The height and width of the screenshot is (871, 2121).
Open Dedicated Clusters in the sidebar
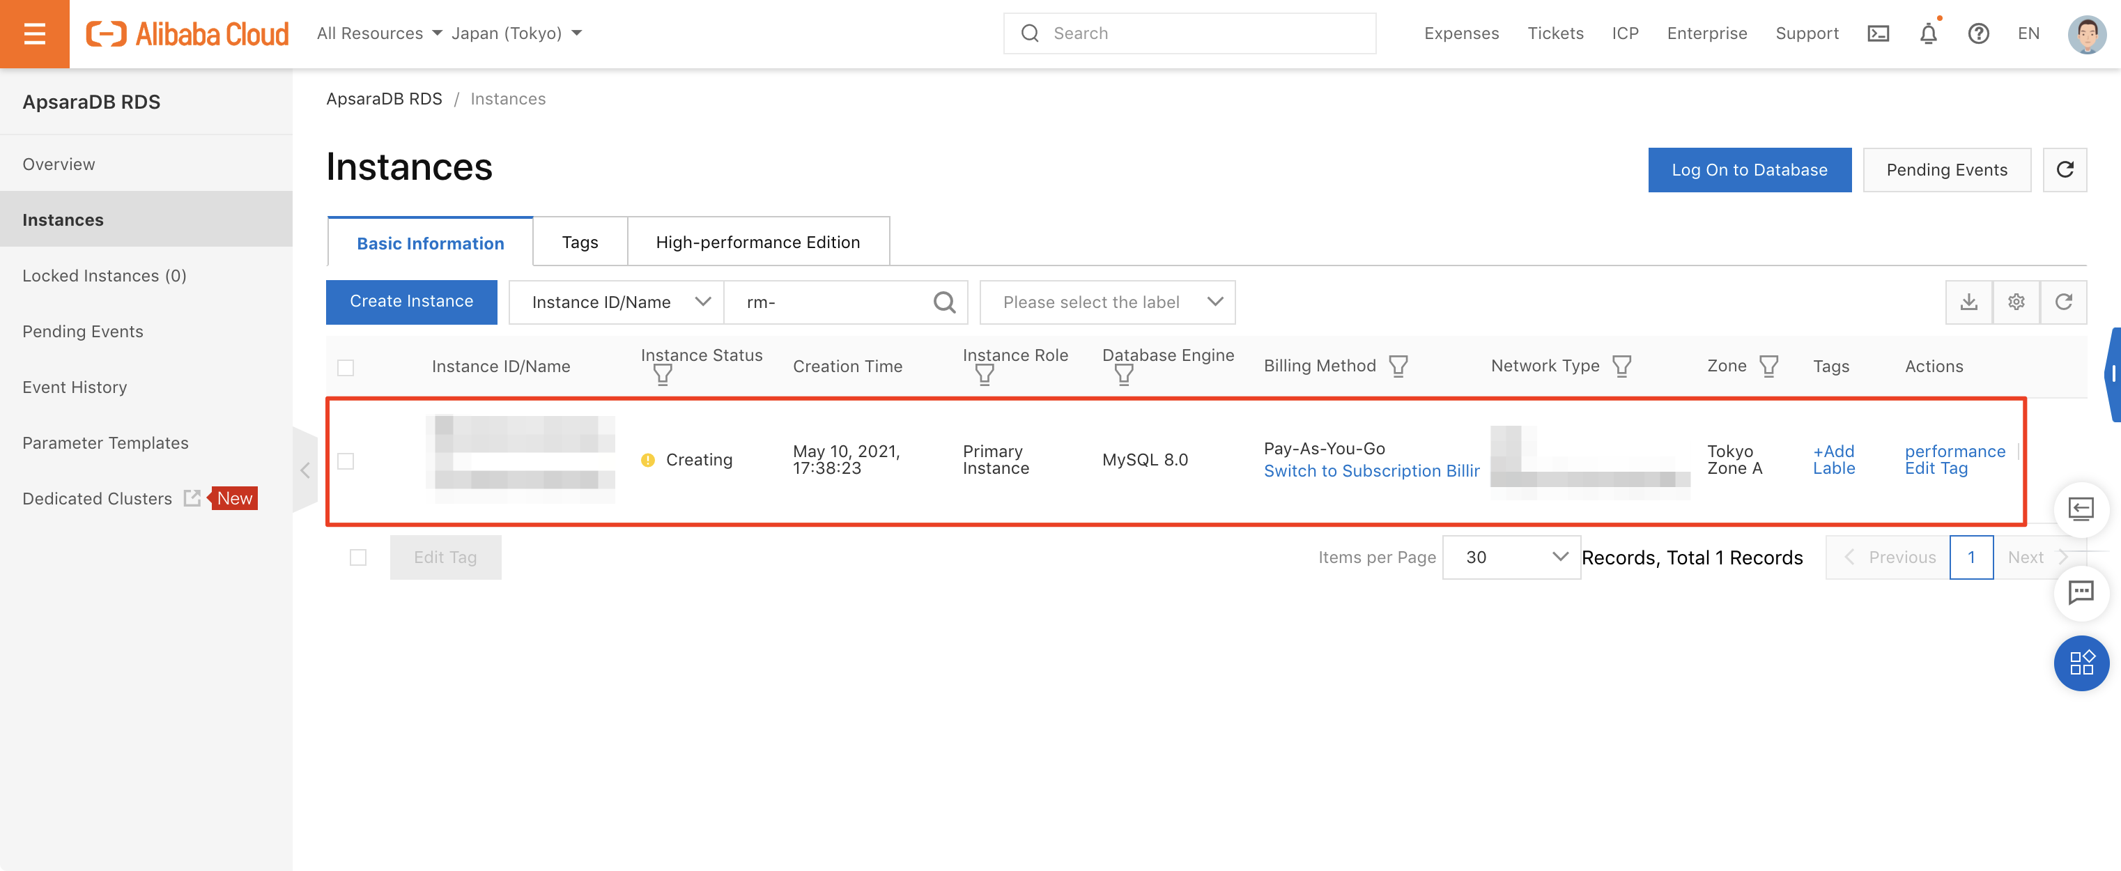click(x=96, y=498)
